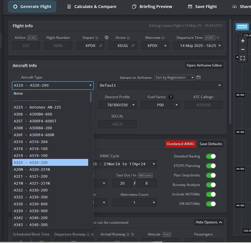Click the landing plane icon beside Arrival Runway

tap(132, 234)
